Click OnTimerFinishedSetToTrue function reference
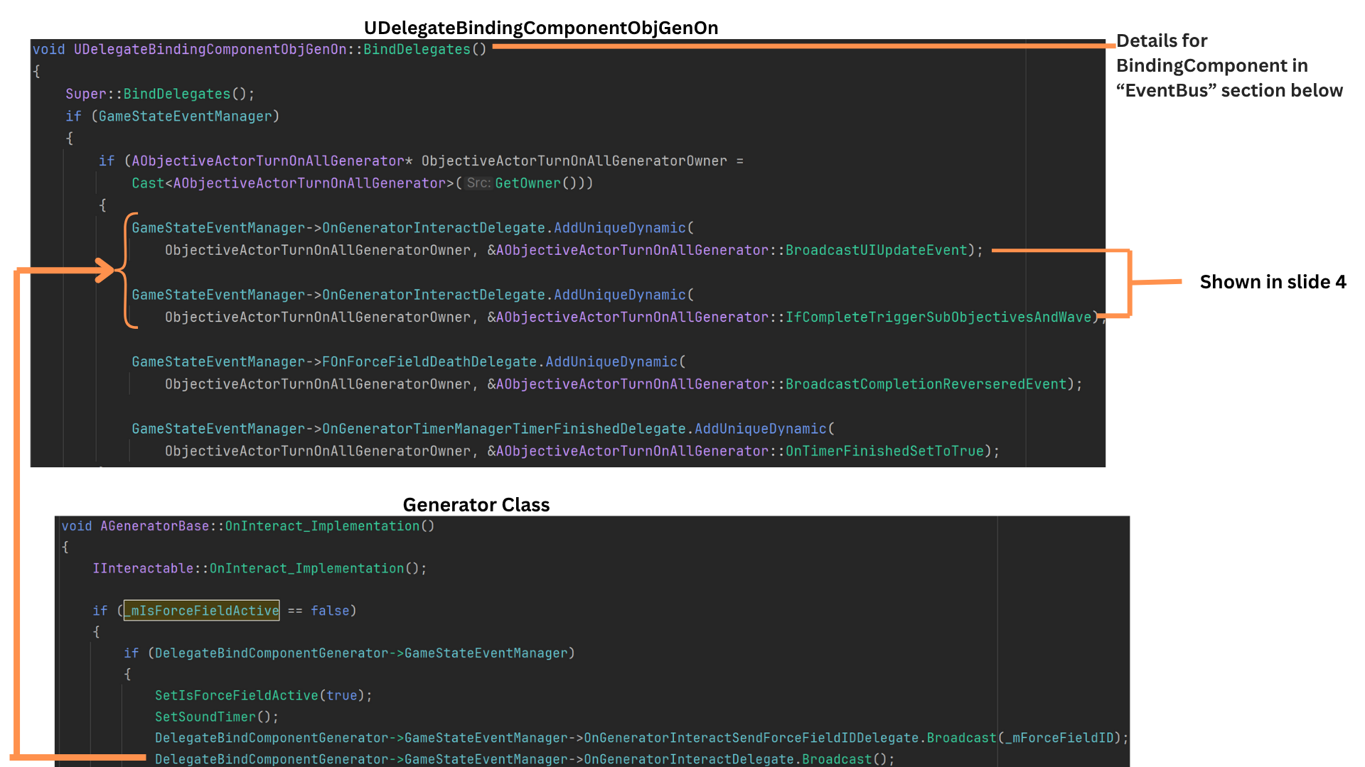 click(x=884, y=451)
